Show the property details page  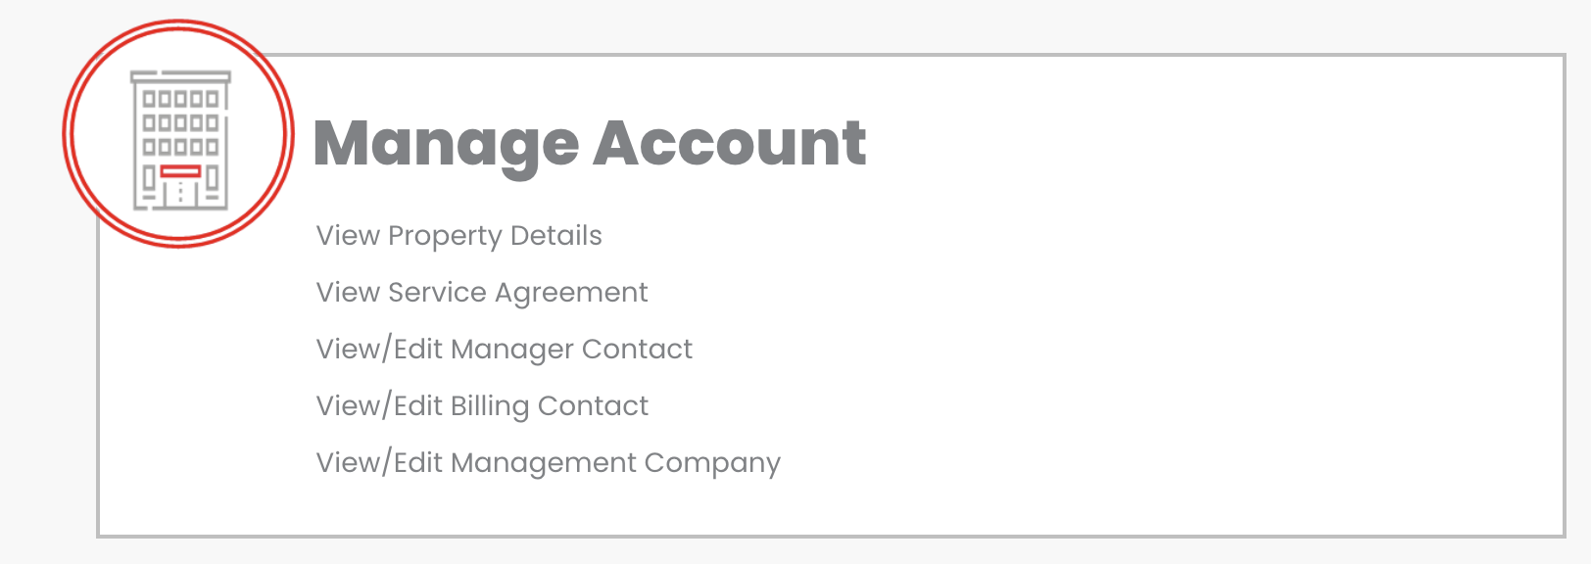[x=458, y=236]
